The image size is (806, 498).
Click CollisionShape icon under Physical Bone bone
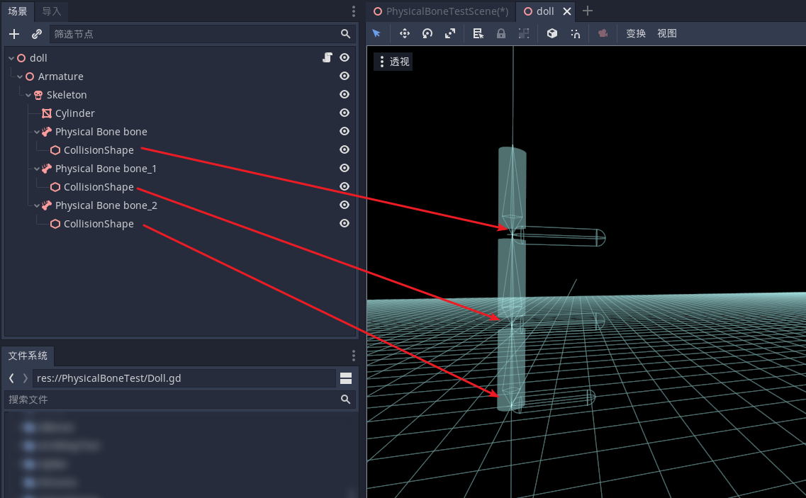coord(55,150)
